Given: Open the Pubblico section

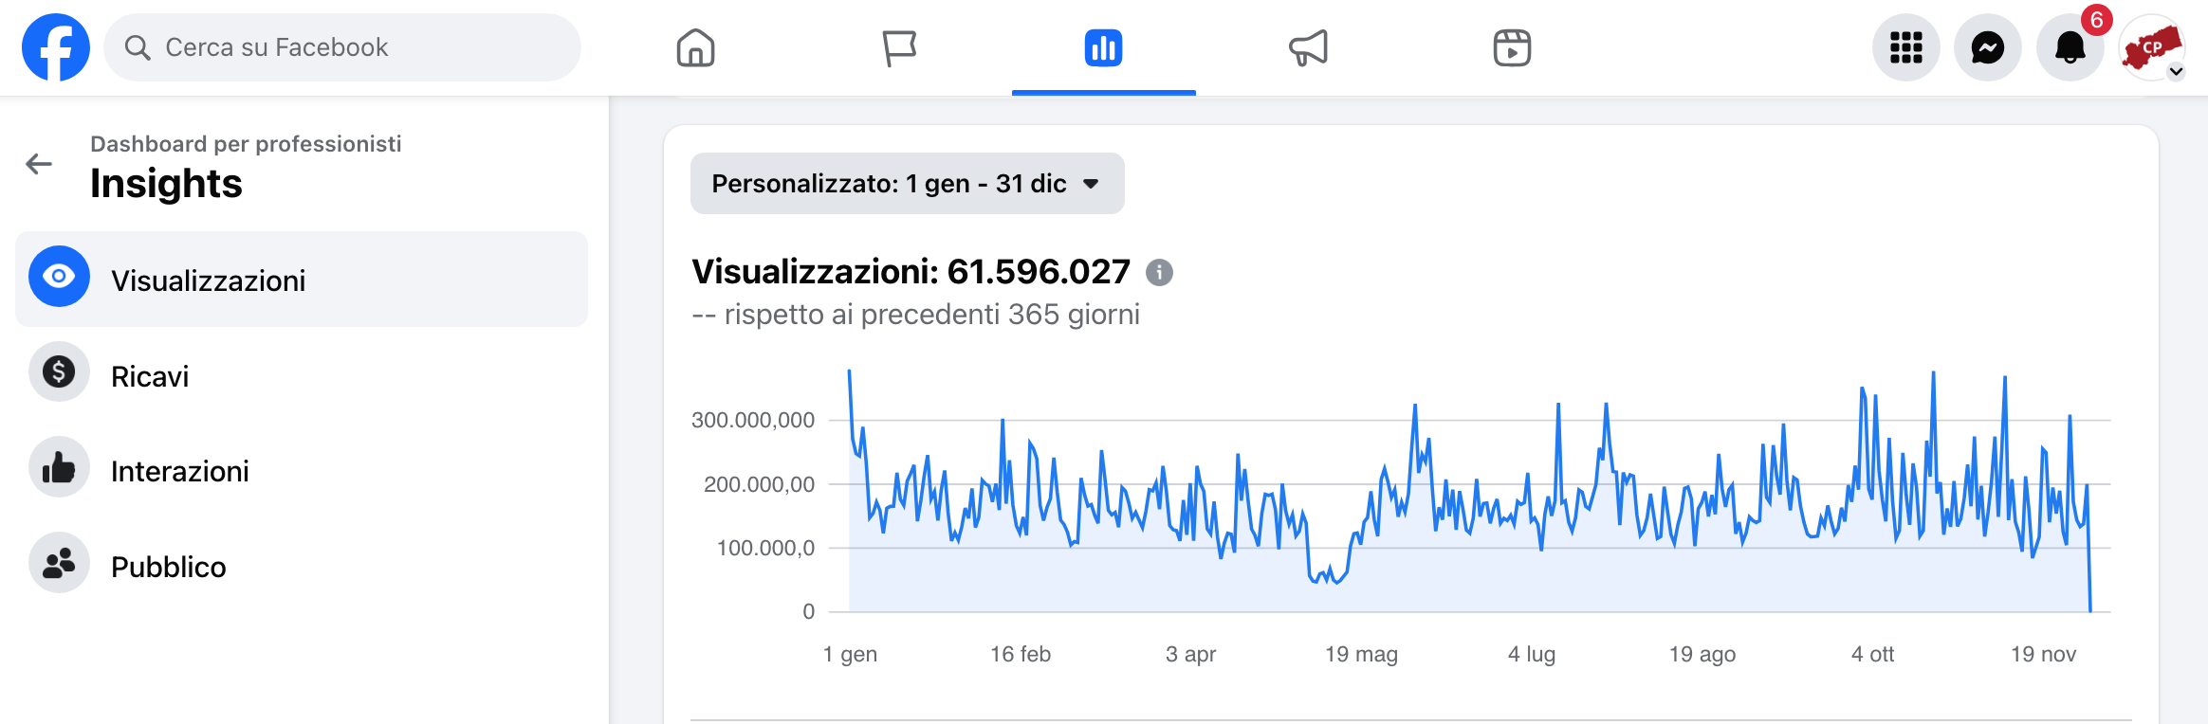Looking at the screenshot, I should point(168,567).
